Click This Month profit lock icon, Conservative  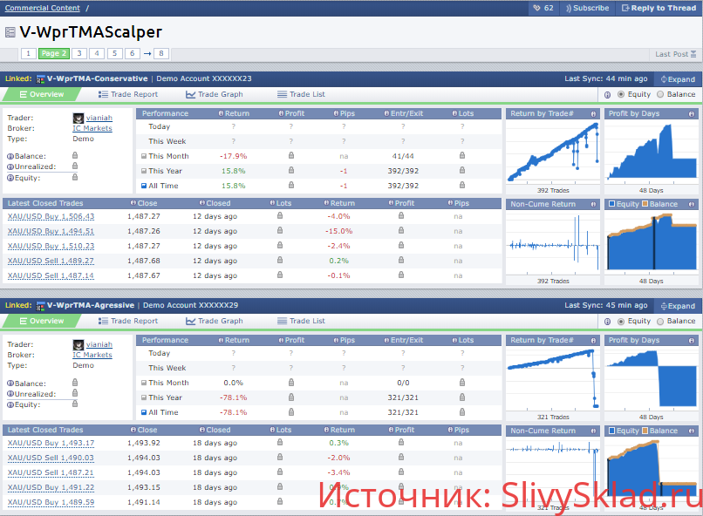[x=291, y=155]
